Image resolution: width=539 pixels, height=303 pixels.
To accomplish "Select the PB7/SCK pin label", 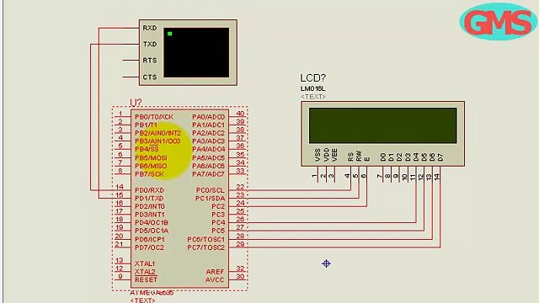I will 150,174.
